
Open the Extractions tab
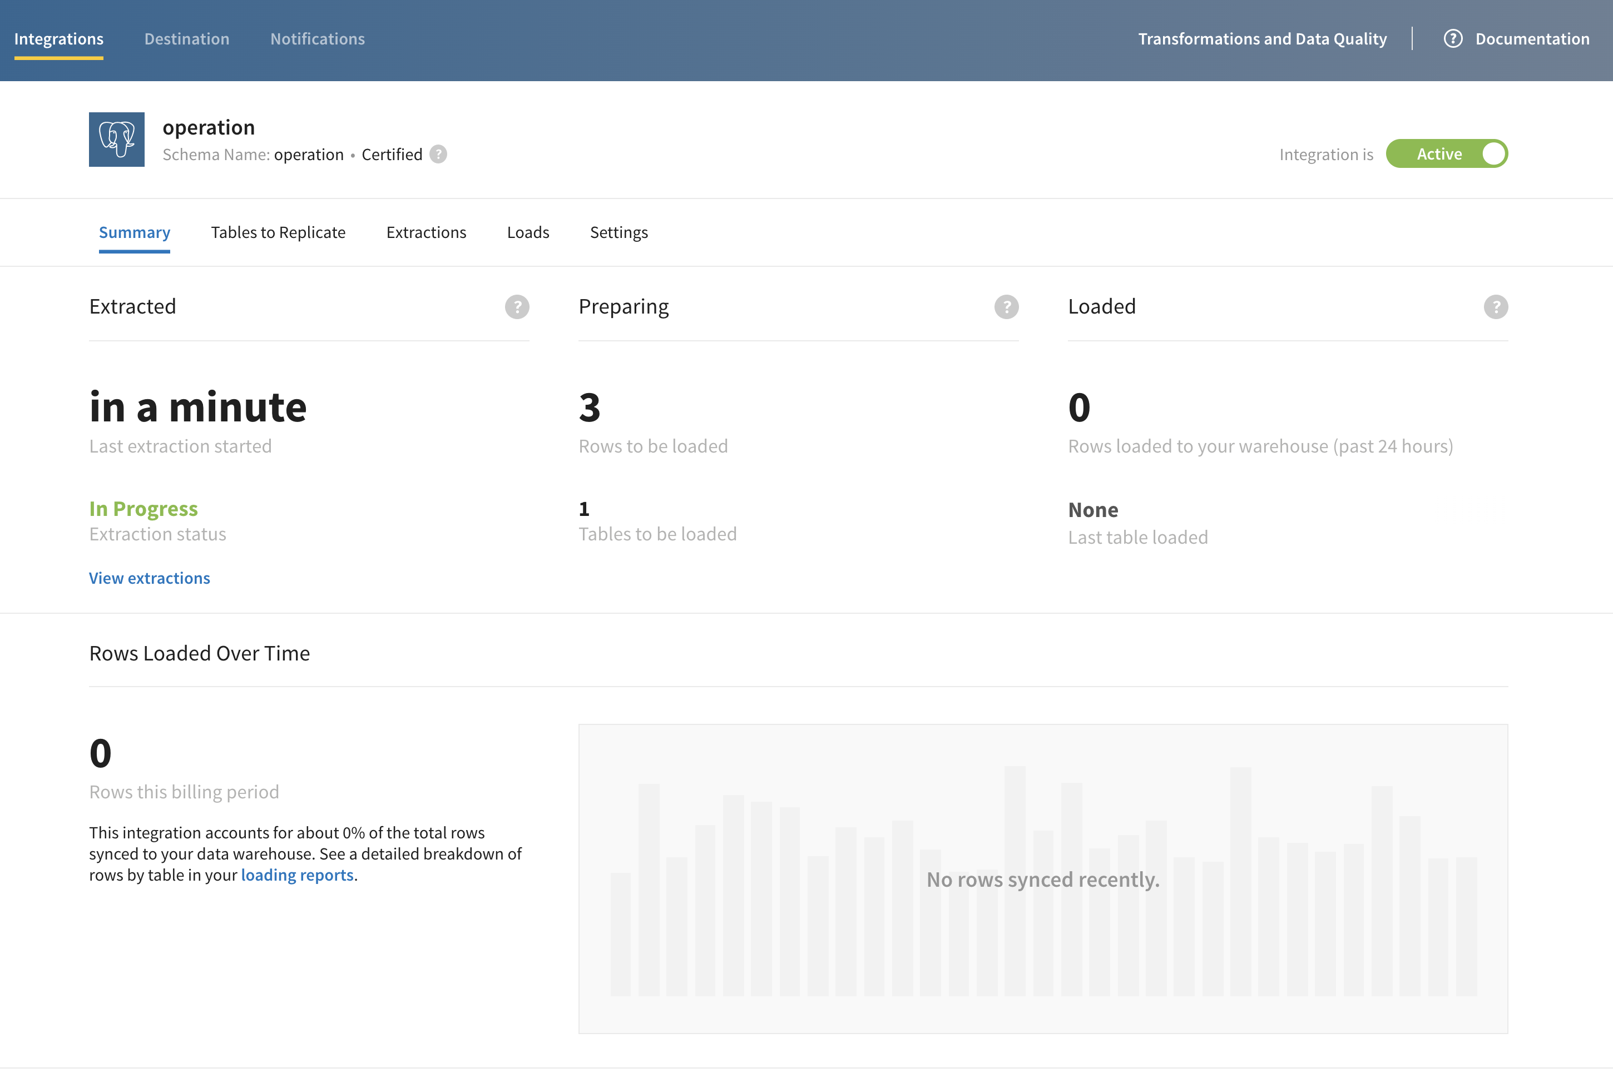(426, 232)
